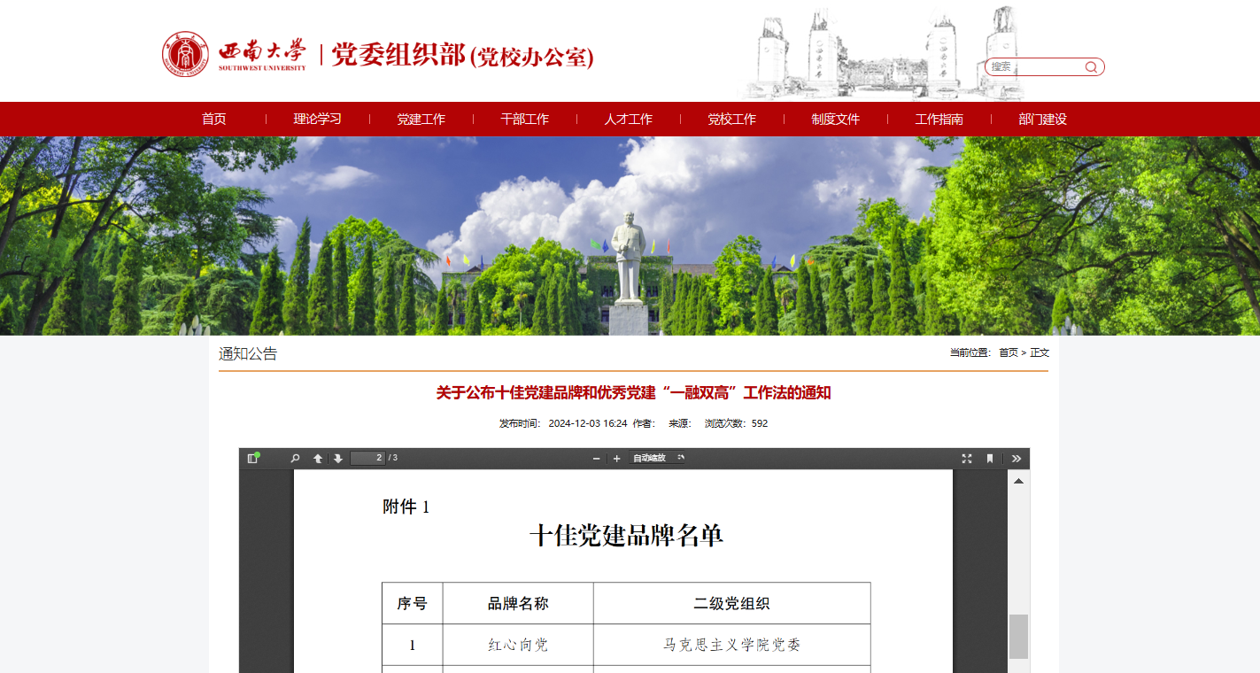Open the 党建工作 navigation menu item
The image size is (1260, 673).
click(x=421, y=119)
